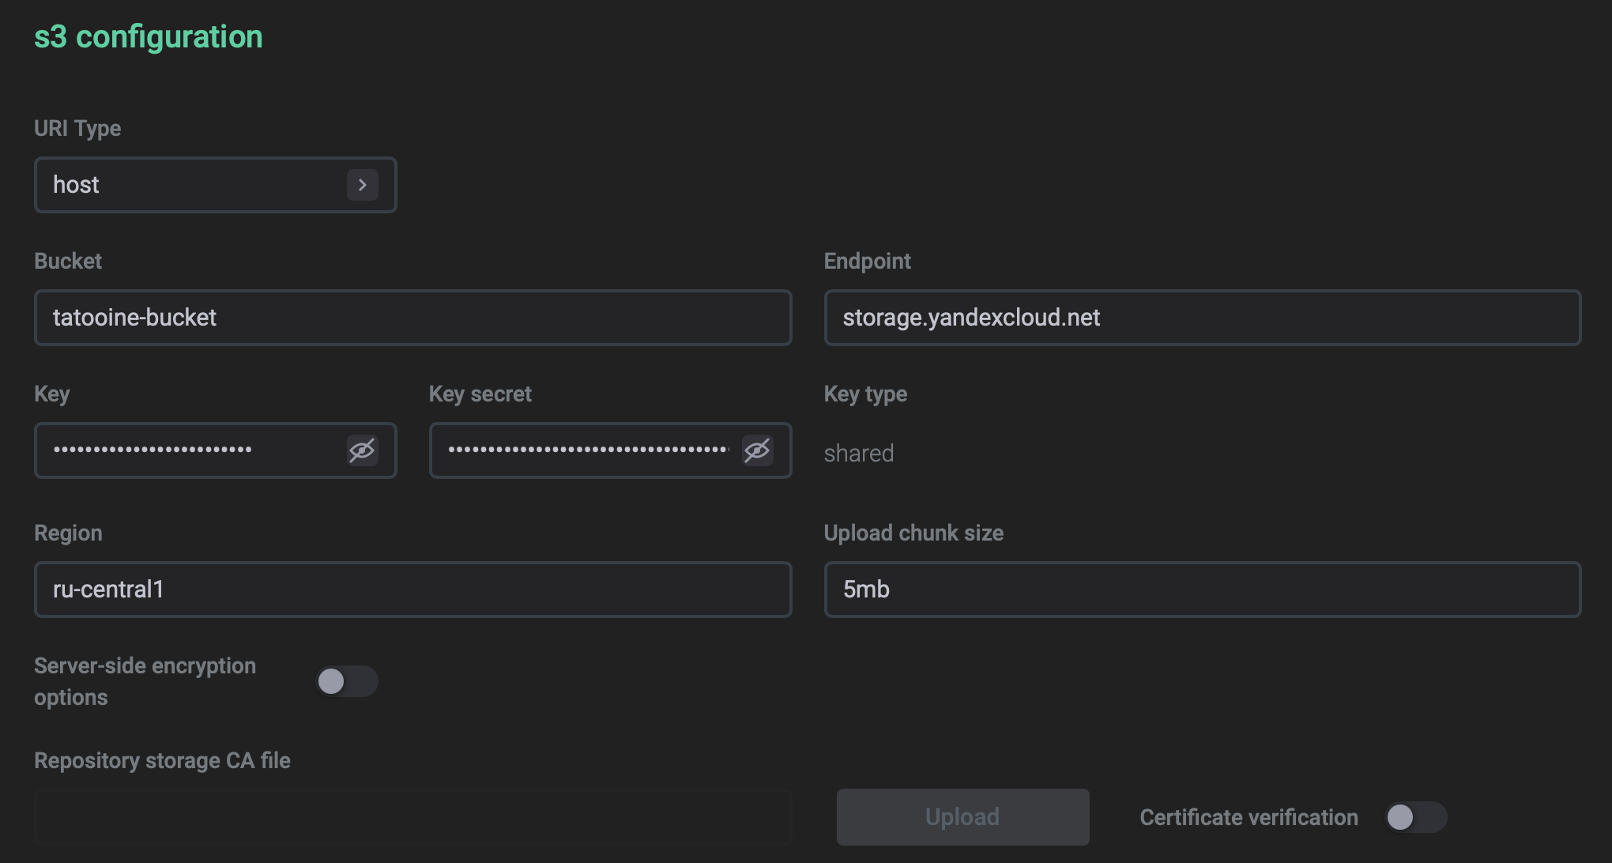Click the Certificate verification label text
Screen dimensions: 1612x863
(x=1249, y=817)
